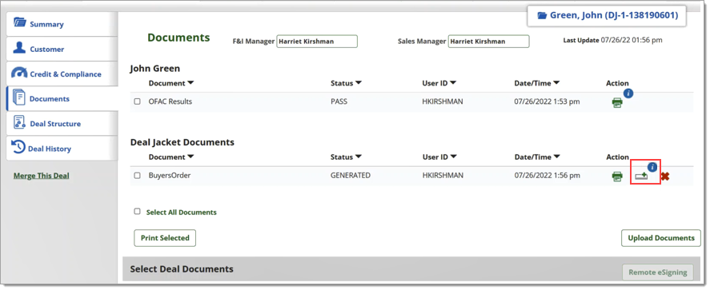Open the Deal History tab
710x290 pixels.
tap(62, 149)
